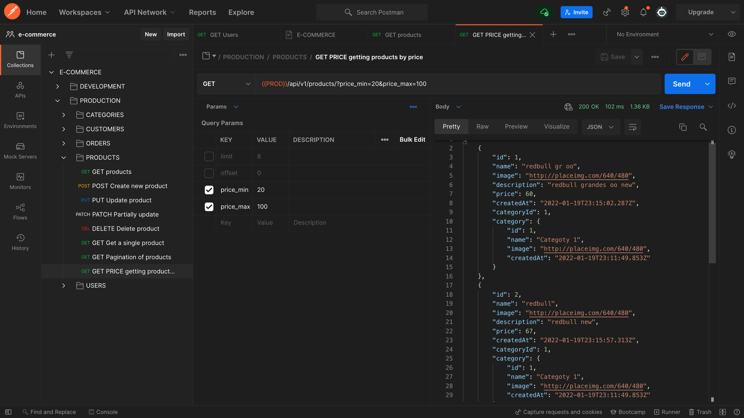Go to Reports

click(202, 12)
